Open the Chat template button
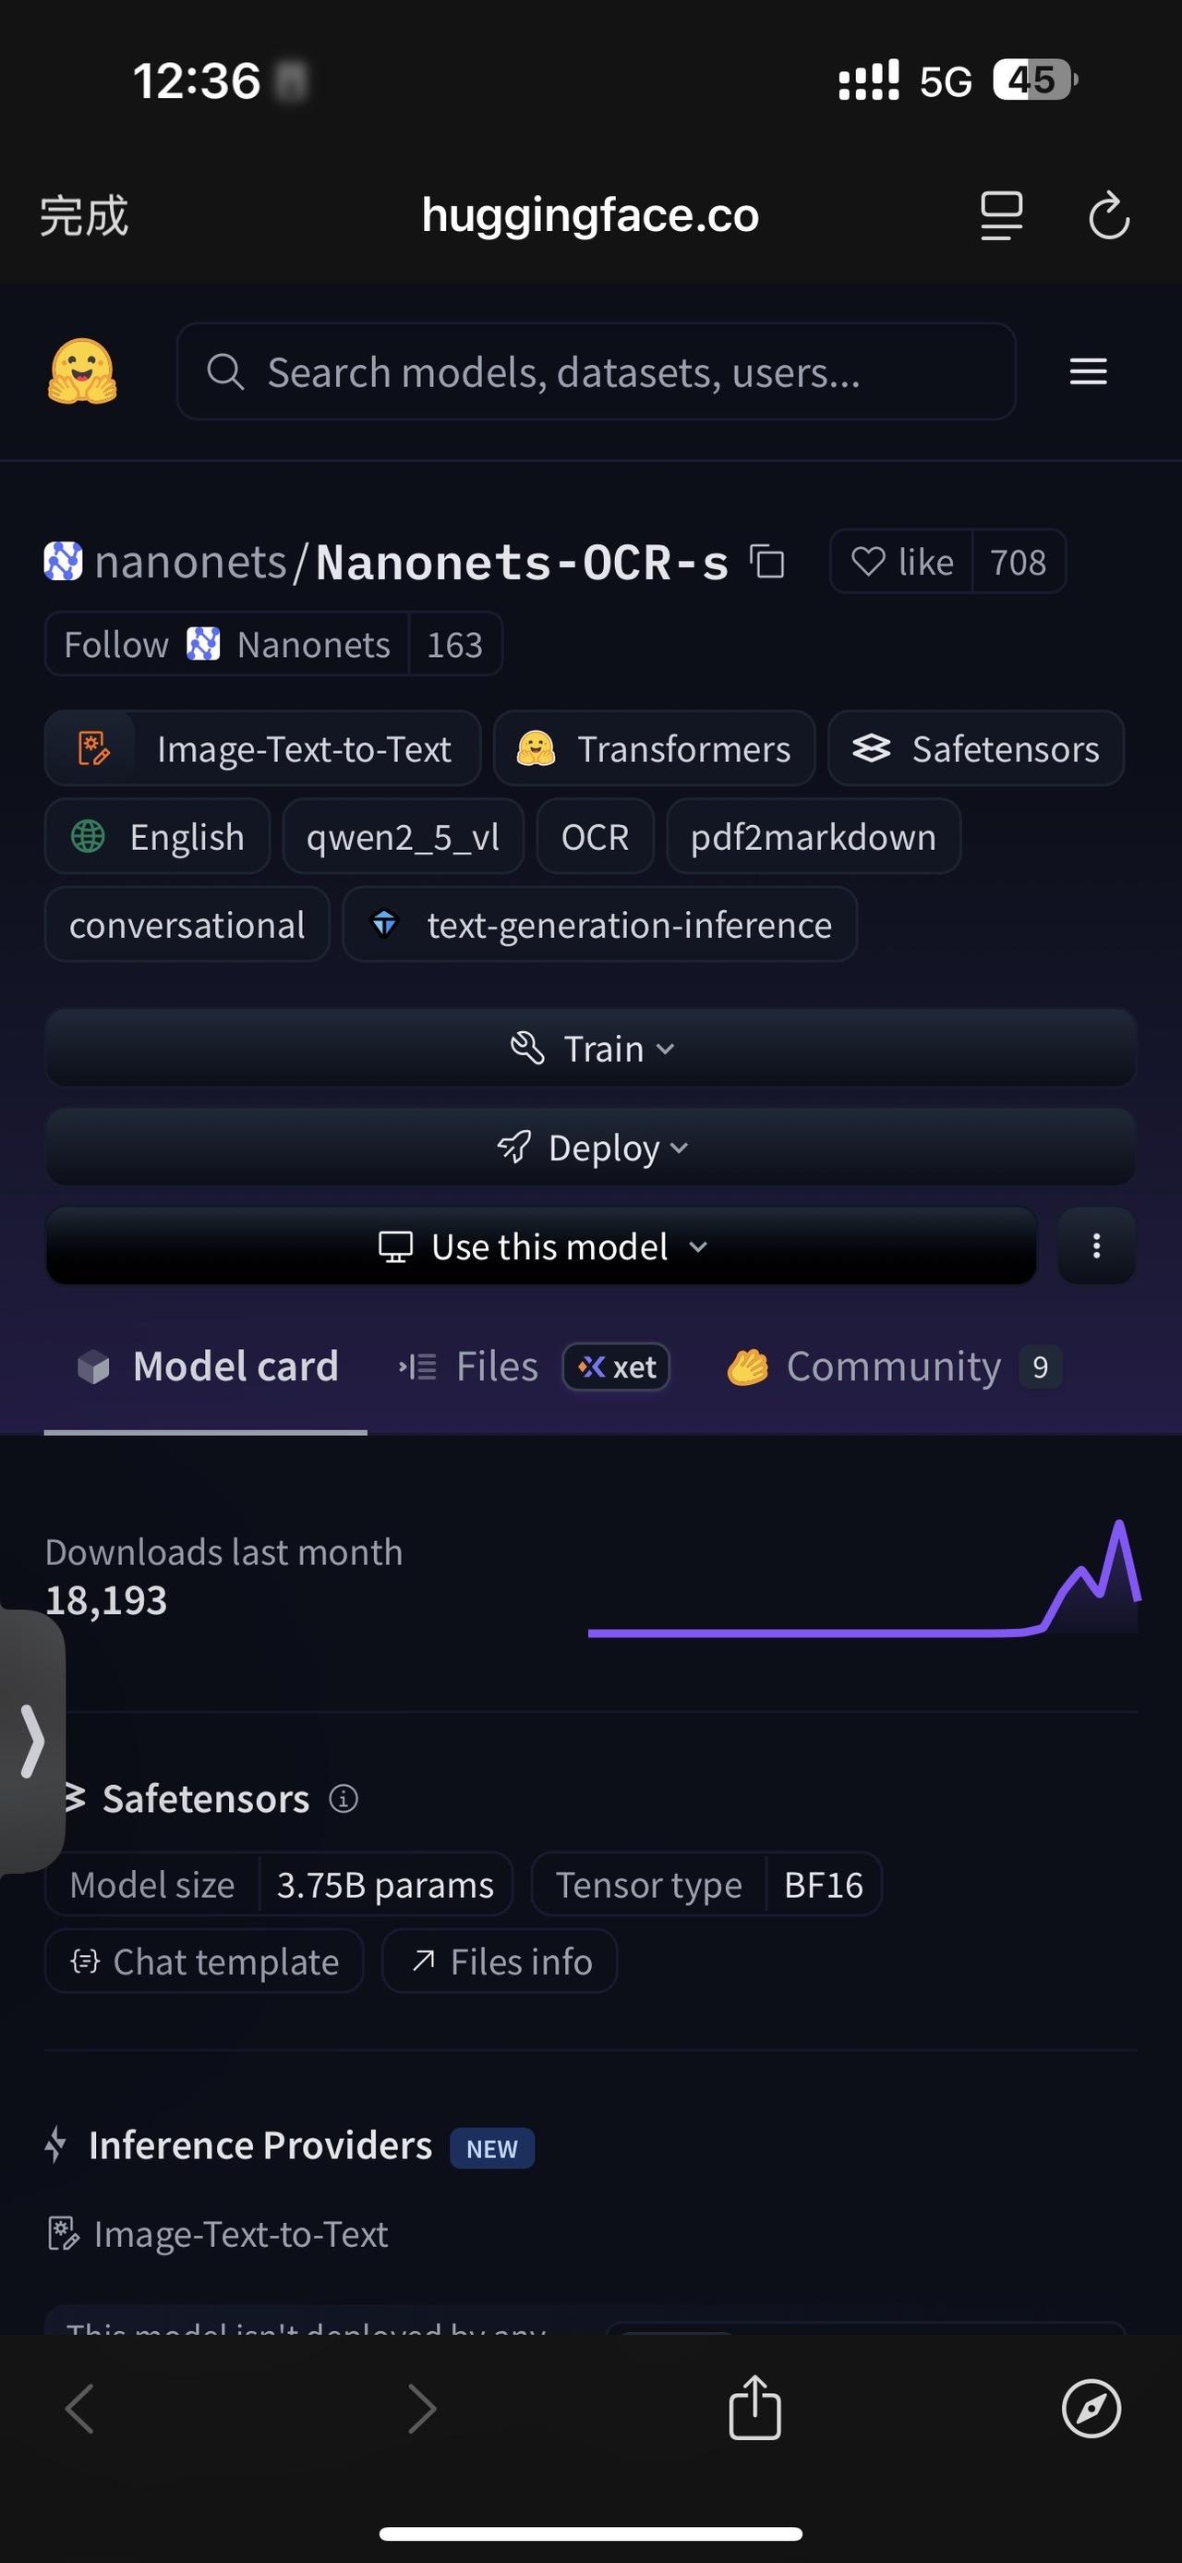 [205, 1962]
